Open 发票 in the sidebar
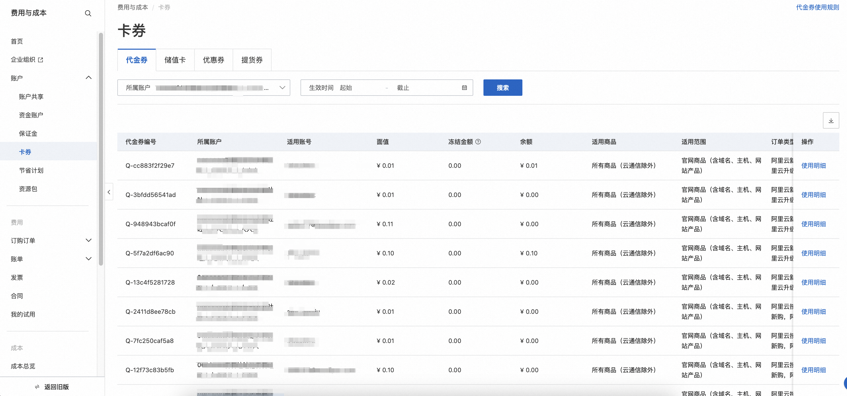 click(x=17, y=277)
